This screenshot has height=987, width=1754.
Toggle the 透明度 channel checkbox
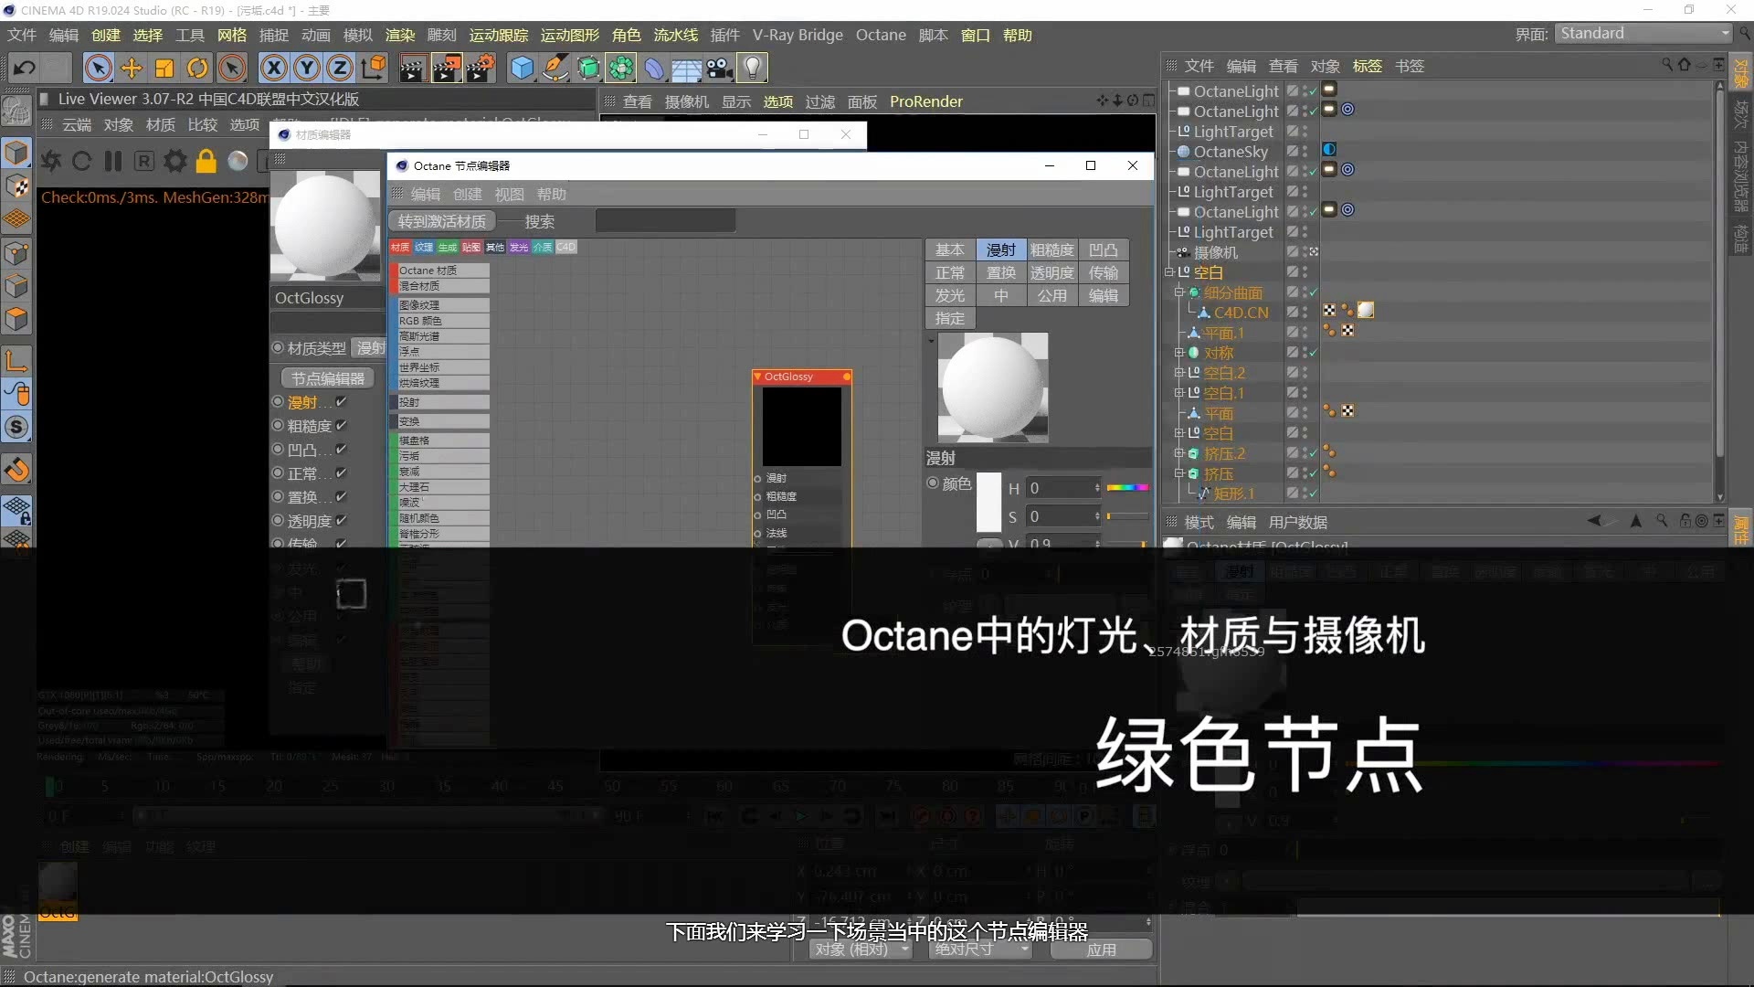tap(341, 521)
